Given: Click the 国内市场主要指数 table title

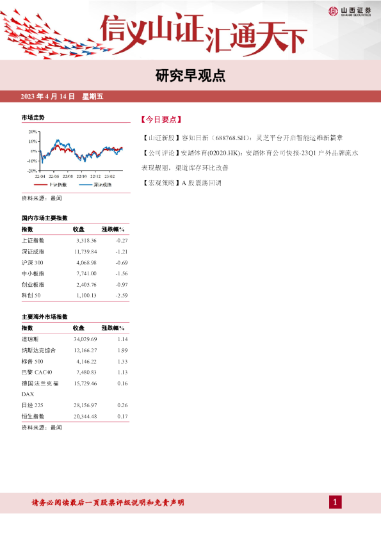Looking at the screenshot, I should 45,218.
